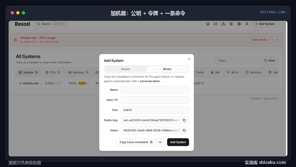Click the Port field showing 45876

155,110
